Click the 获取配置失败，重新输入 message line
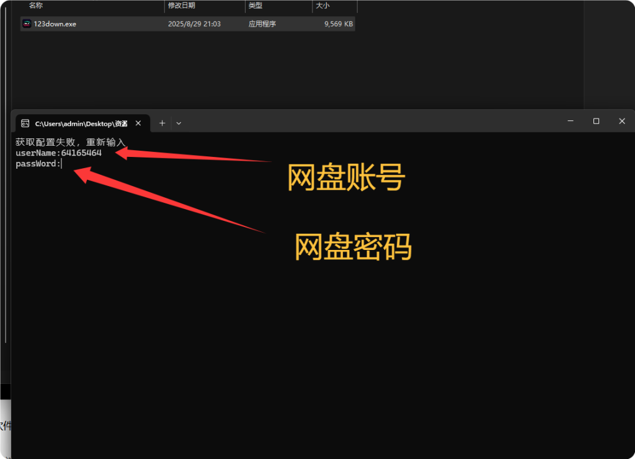This screenshot has height=459, width=635. [x=71, y=142]
